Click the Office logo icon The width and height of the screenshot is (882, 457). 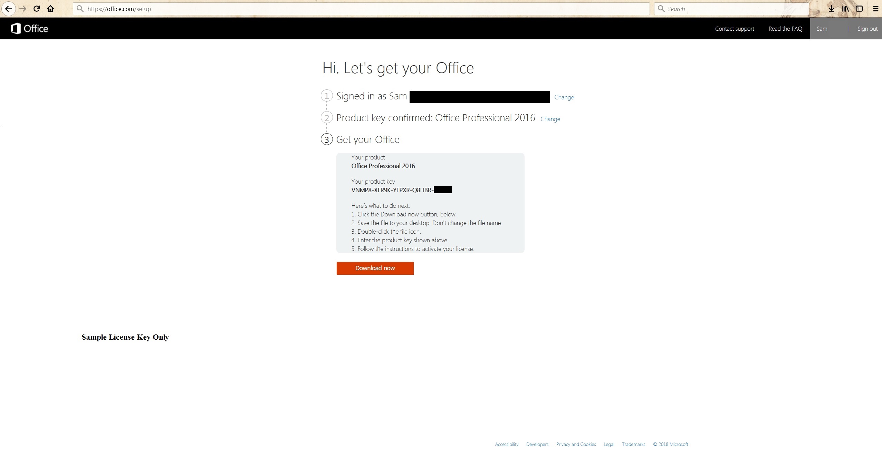tap(29, 28)
